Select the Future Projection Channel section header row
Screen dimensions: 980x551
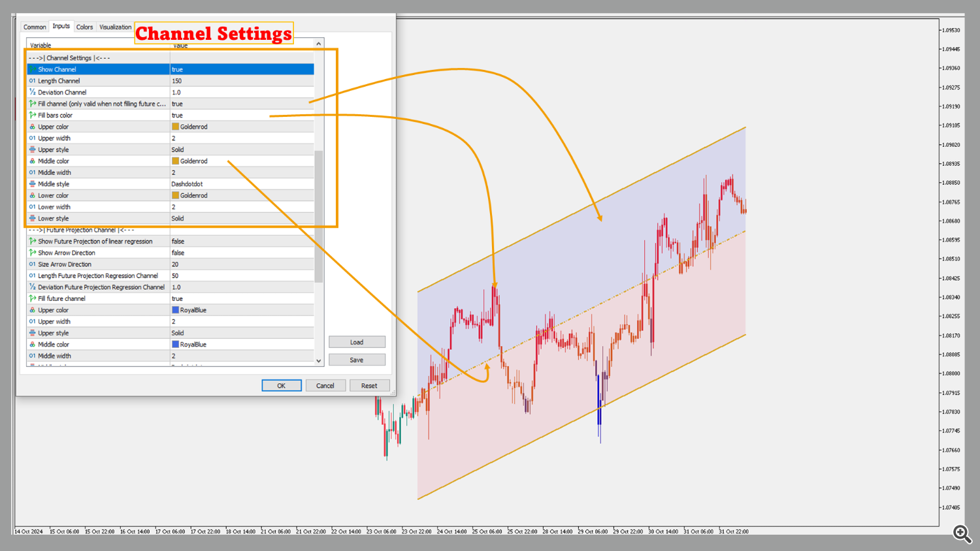[171, 230]
